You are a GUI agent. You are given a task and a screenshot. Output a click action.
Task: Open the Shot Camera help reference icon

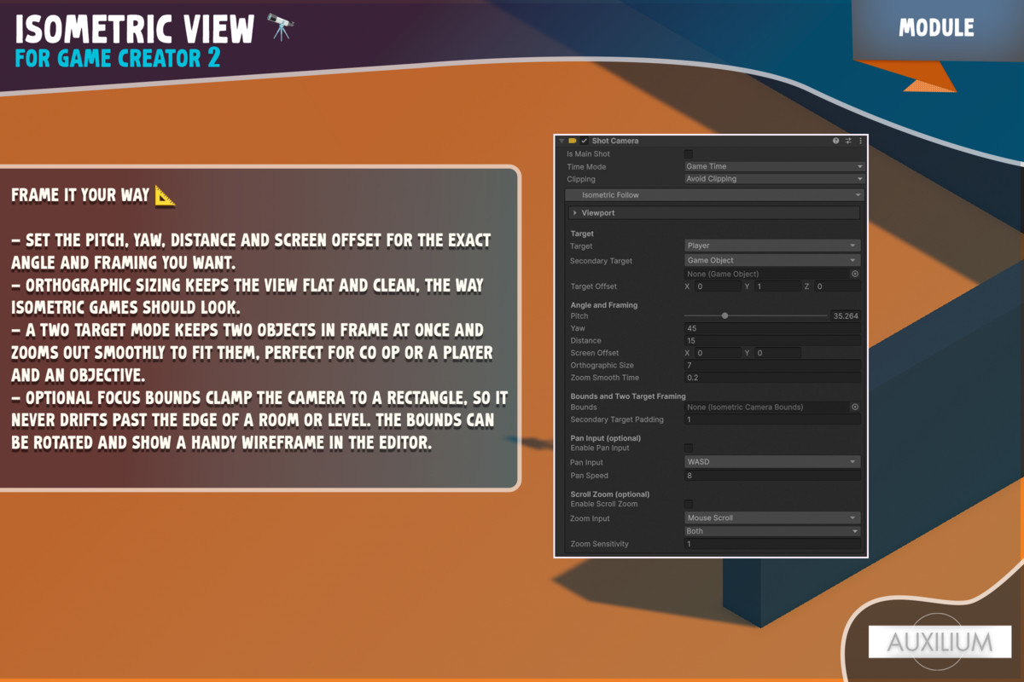836,141
